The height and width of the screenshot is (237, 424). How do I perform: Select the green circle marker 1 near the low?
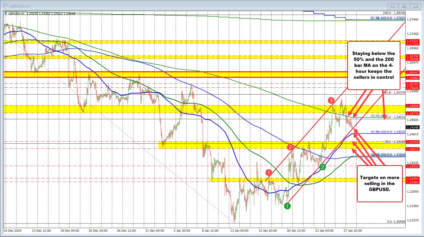287,206
